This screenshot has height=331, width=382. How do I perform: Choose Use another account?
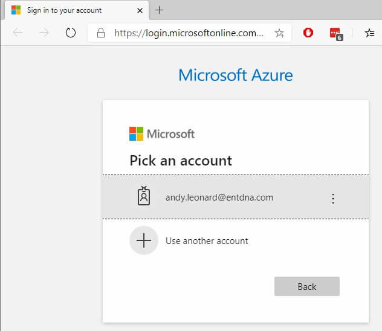pyautogui.click(x=207, y=241)
